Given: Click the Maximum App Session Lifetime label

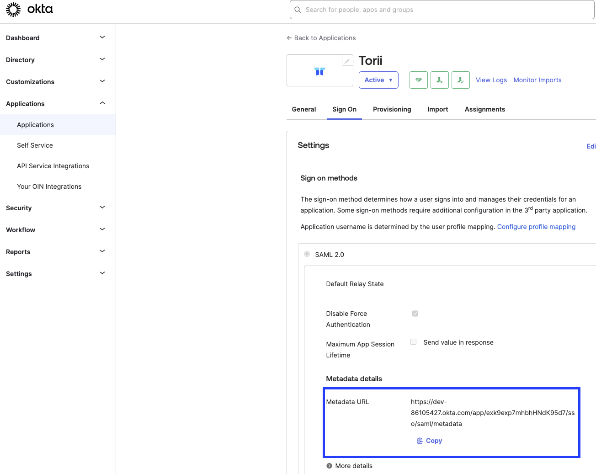Looking at the screenshot, I should (x=360, y=350).
